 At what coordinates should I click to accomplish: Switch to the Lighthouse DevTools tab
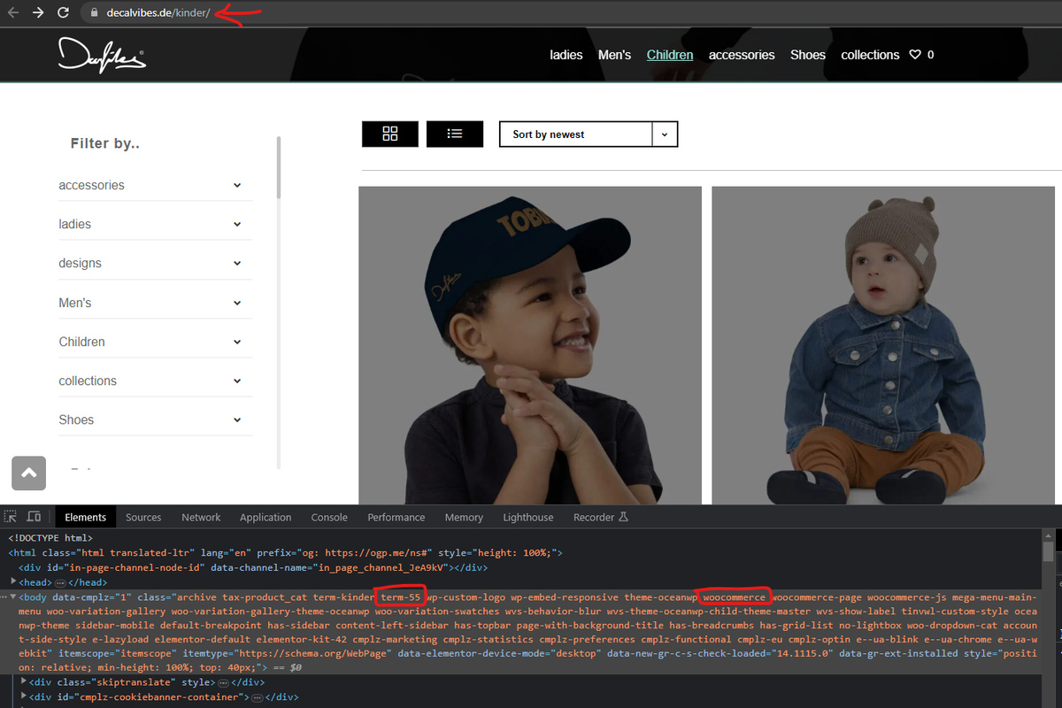528,517
